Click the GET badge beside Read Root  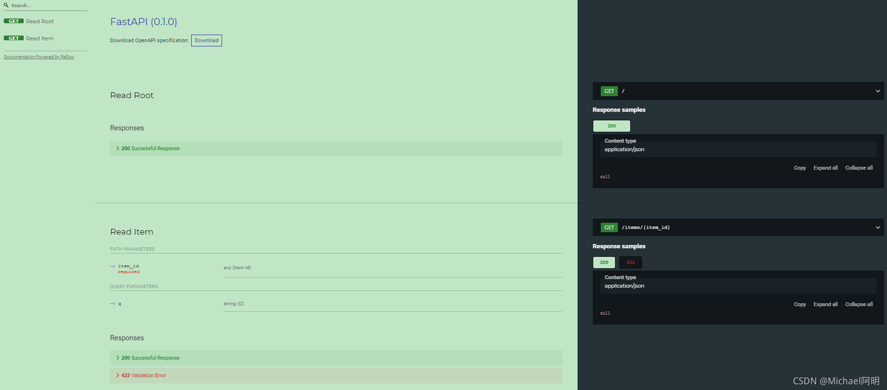pyautogui.click(x=14, y=21)
